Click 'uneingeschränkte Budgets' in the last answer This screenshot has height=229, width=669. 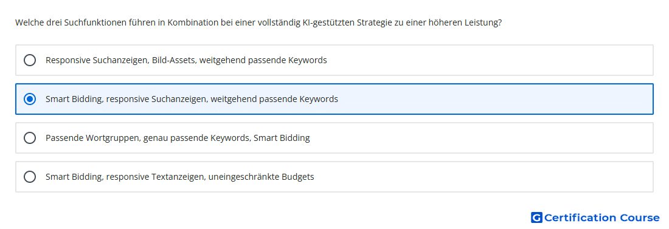coord(261,177)
